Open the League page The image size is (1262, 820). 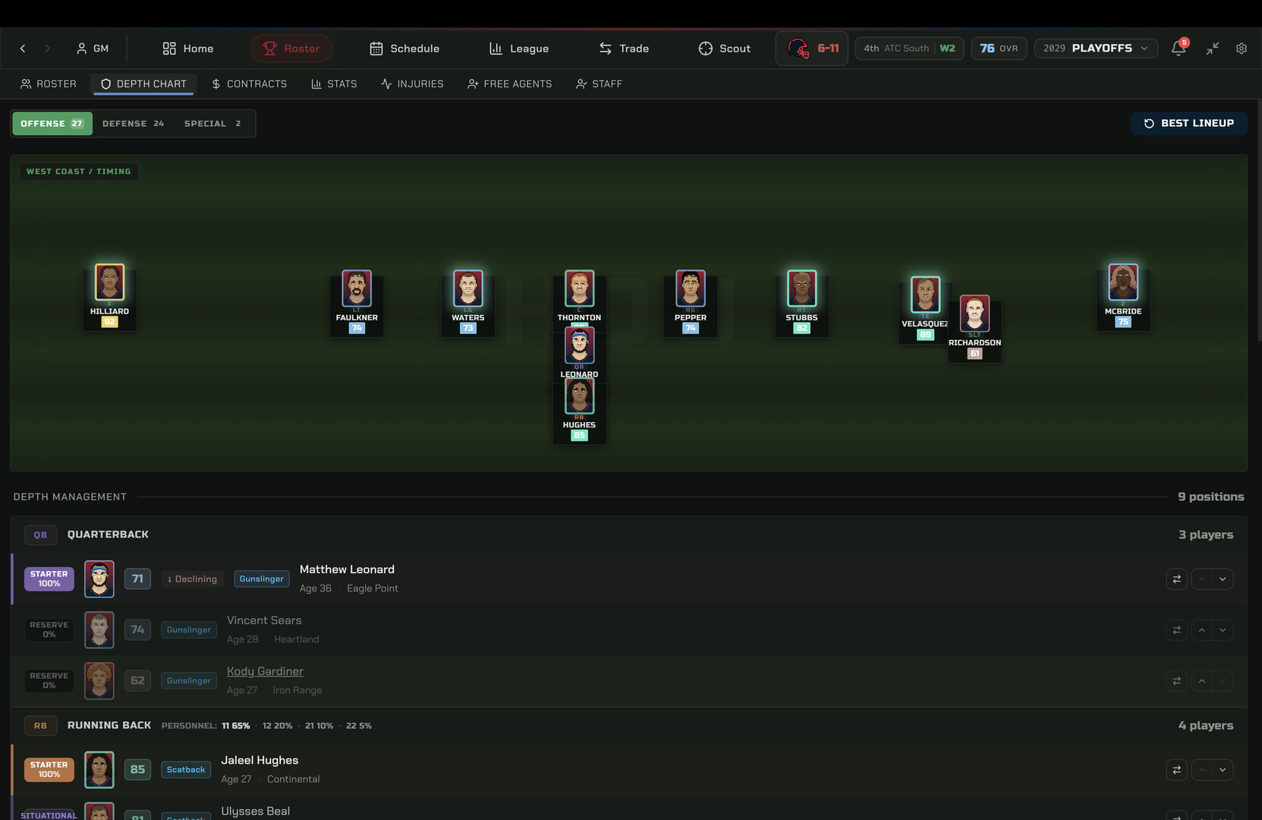(x=519, y=49)
